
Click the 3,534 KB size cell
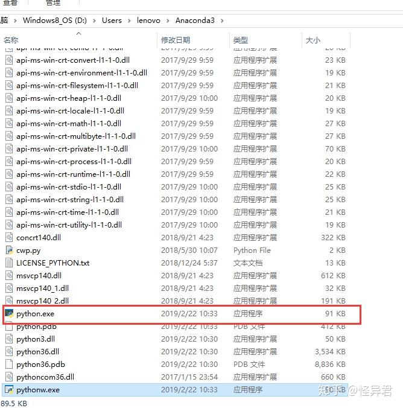click(x=330, y=352)
